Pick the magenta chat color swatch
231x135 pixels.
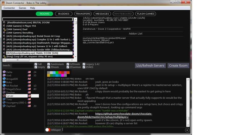pos(62,75)
